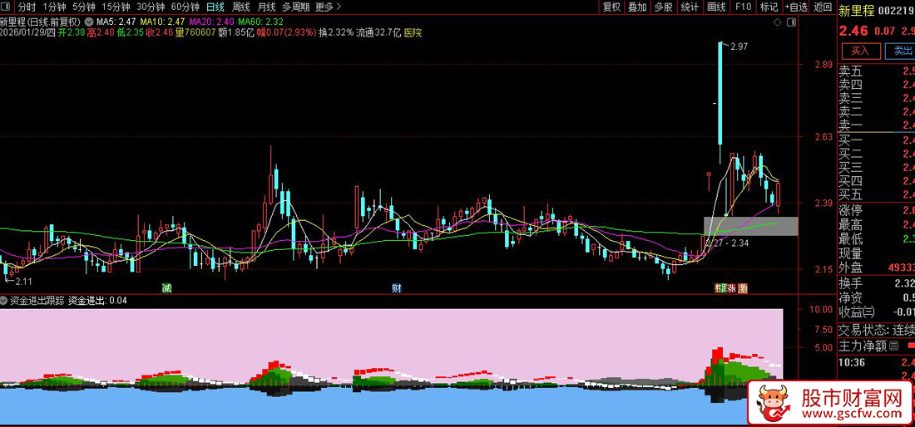This screenshot has width=915, height=427.
Task: Click the MA10: 2.47 indicator label
Action: (x=163, y=22)
